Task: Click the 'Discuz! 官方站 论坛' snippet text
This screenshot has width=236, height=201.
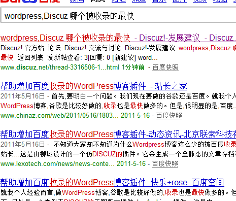Action: pos(30,48)
